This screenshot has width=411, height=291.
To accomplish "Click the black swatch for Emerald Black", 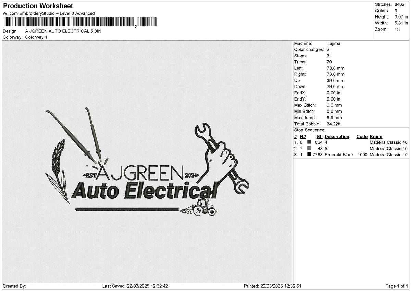I will pyautogui.click(x=309, y=154).
